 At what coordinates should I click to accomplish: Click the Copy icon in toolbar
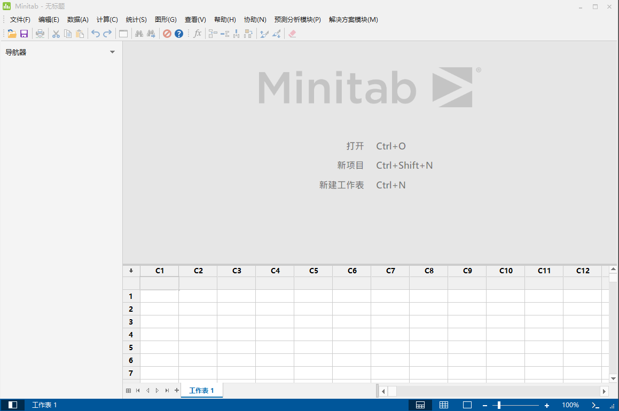tap(68, 34)
